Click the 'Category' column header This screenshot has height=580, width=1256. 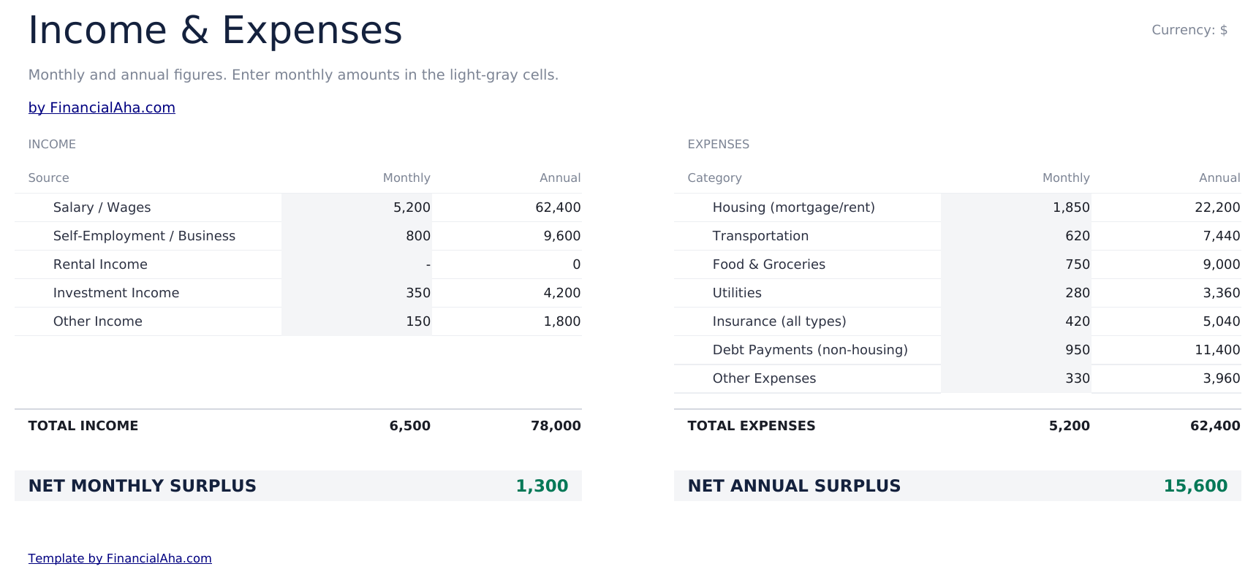point(714,178)
